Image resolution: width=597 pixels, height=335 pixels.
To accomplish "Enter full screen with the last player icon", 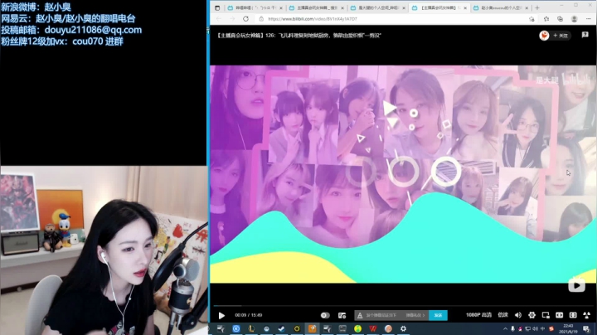I will pos(587,315).
